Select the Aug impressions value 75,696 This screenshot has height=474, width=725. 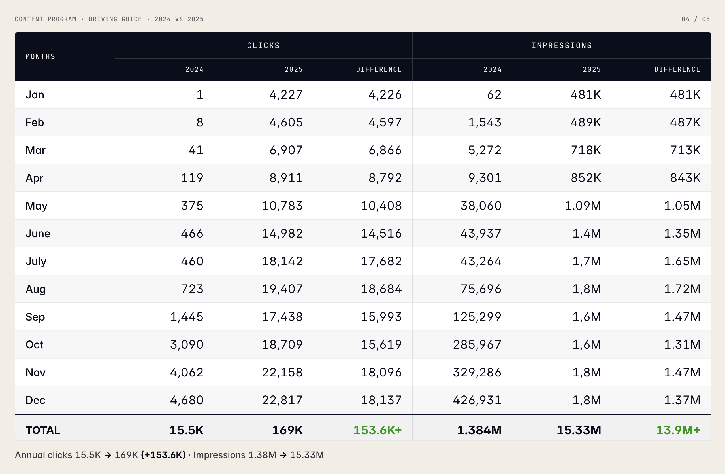pos(481,289)
